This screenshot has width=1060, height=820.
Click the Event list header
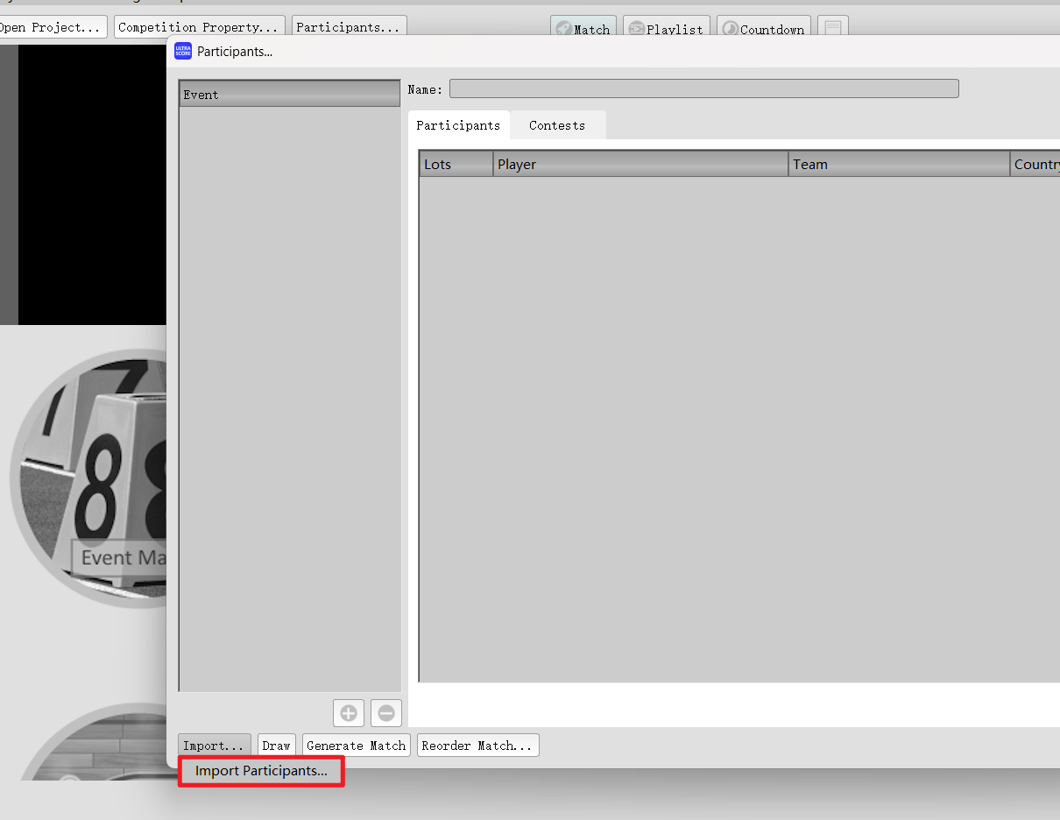[x=289, y=95]
